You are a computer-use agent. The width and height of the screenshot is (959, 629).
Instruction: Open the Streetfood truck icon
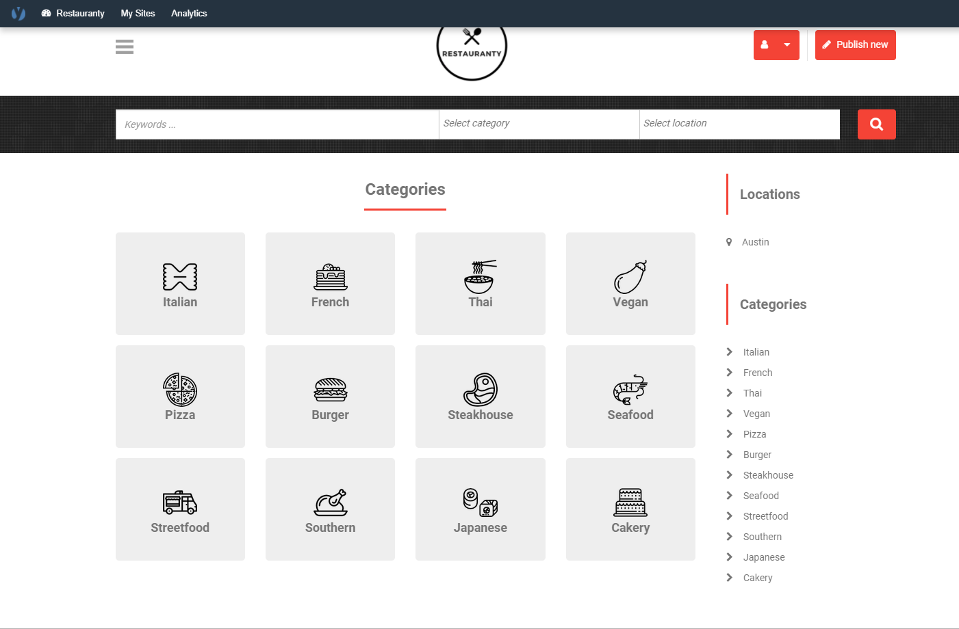(180, 503)
